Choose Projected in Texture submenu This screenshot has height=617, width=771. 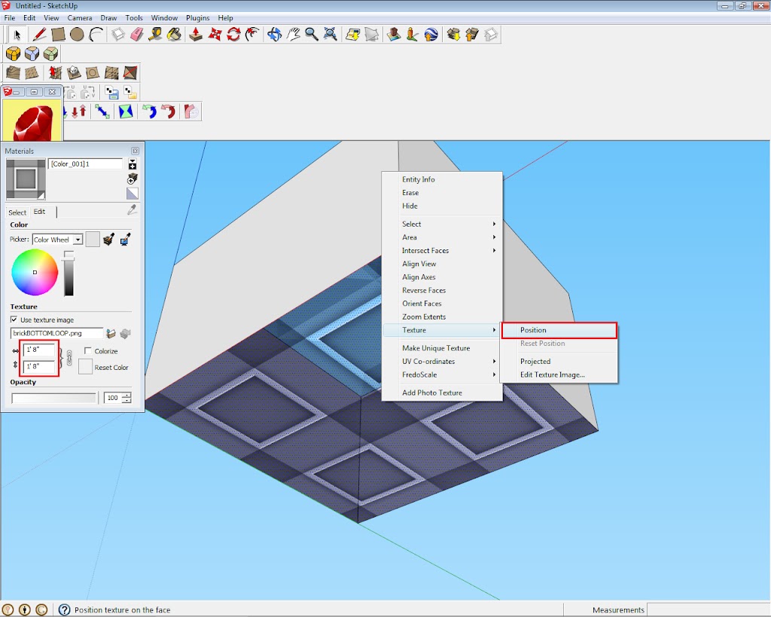pyautogui.click(x=559, y=361)
